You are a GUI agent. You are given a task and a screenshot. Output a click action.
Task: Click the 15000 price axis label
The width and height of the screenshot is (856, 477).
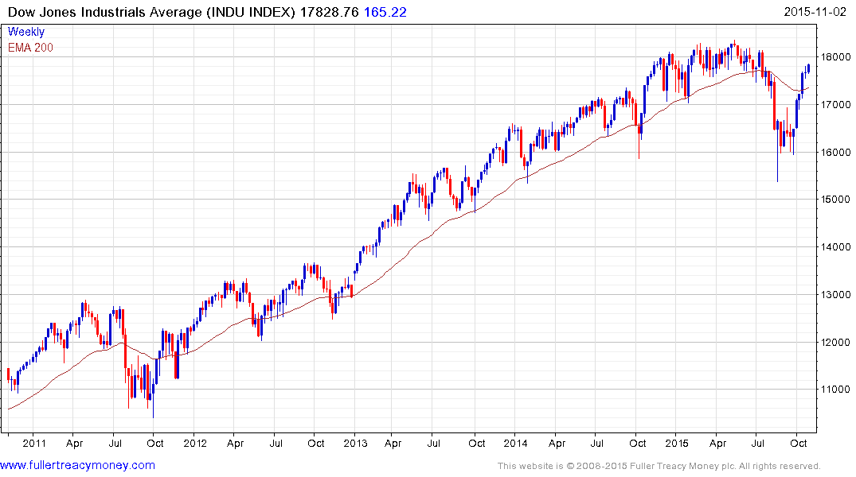coord(836,200)
